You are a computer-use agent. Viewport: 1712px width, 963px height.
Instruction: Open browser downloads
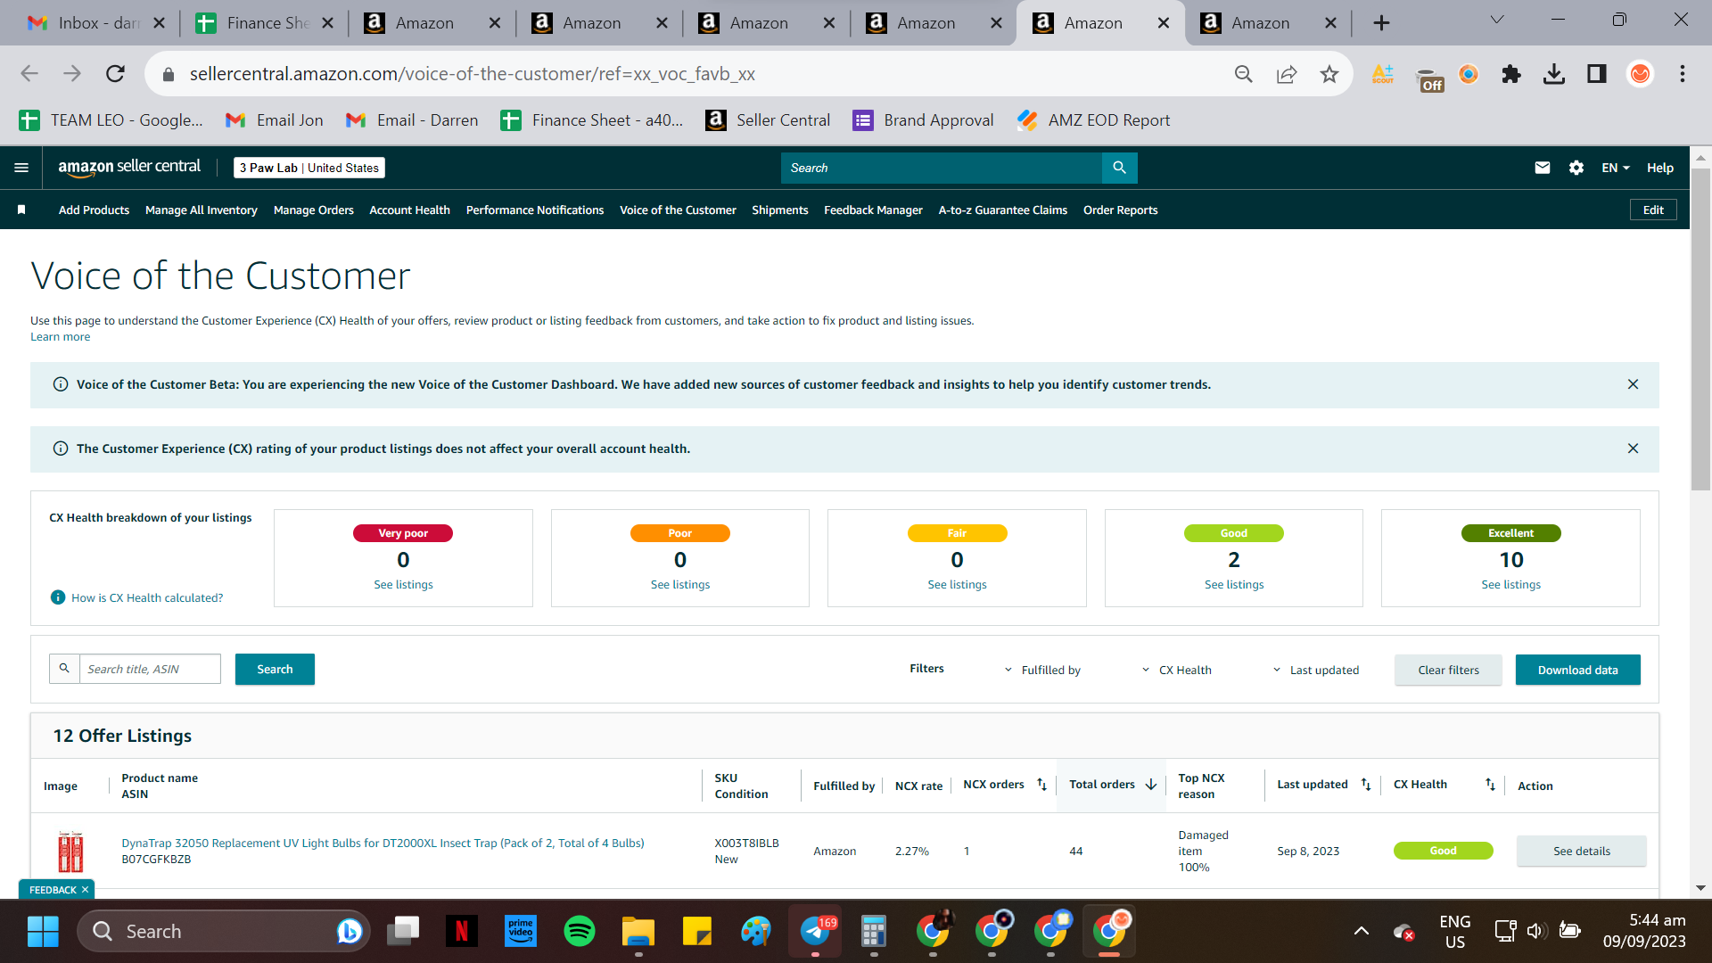(x=1554, y=74)
